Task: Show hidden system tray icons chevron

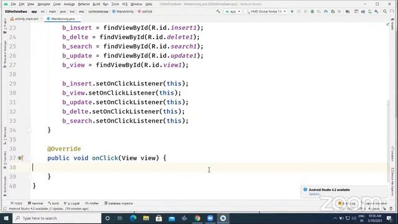Action: (335, 218)
